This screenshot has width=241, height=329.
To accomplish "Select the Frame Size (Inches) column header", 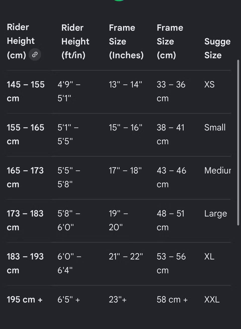I will click(126, 41).
